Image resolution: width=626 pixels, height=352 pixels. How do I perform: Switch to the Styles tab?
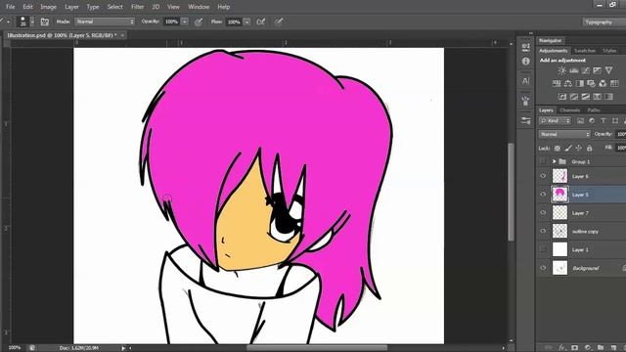(609, 51)
